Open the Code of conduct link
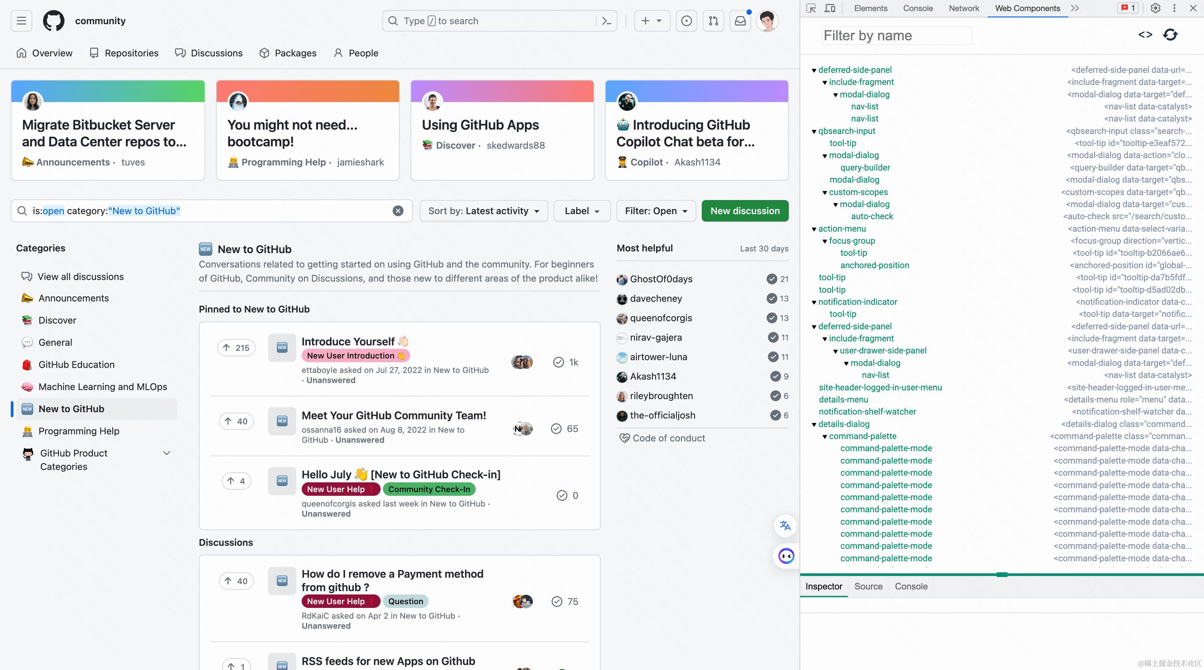 point(668,438)
